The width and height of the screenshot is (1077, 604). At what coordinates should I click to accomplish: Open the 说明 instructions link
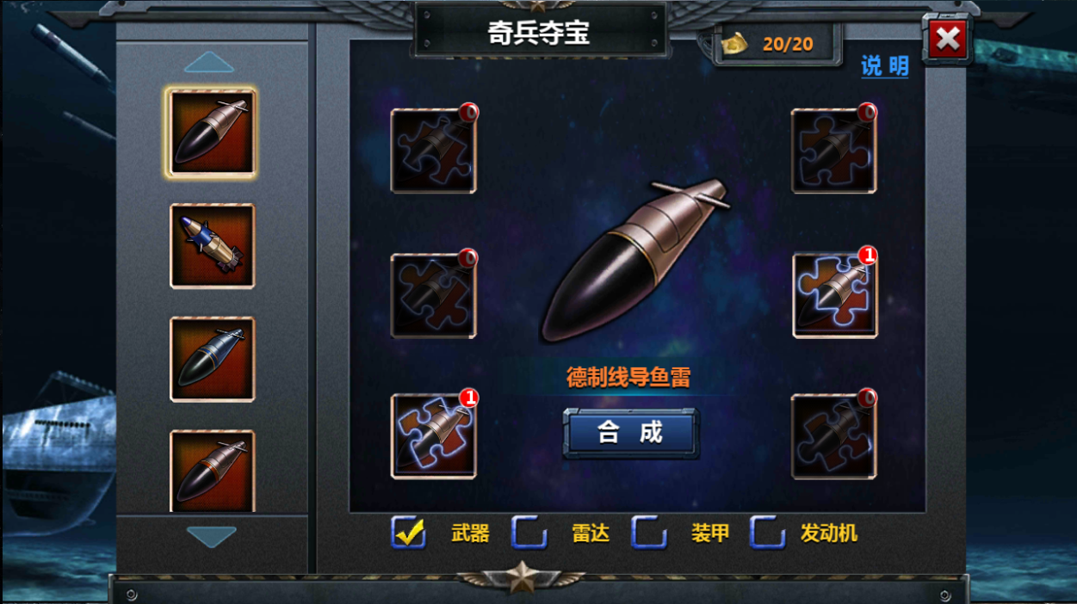click(885, 66)
